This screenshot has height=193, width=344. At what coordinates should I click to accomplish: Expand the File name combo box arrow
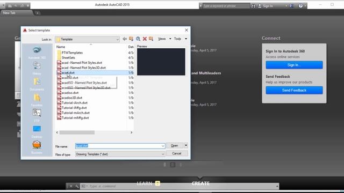pos(163,146)
